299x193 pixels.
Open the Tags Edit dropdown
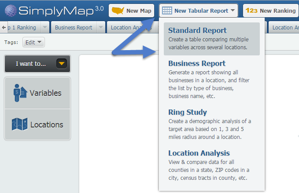[x=33, y=42]
